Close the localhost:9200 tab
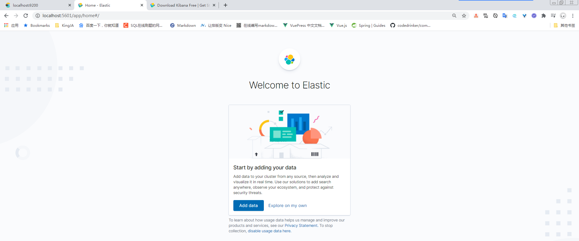The height and width of the screenshot is (241, 579). click(x=70, y=5)
